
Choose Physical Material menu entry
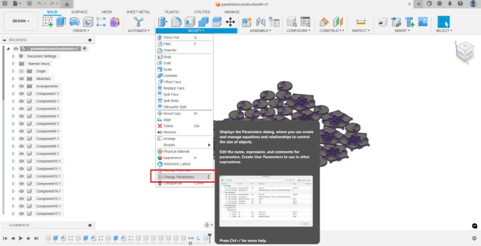(184, 151)
